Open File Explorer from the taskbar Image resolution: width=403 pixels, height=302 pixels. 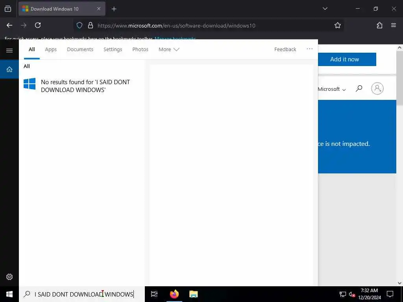point(194,294)
